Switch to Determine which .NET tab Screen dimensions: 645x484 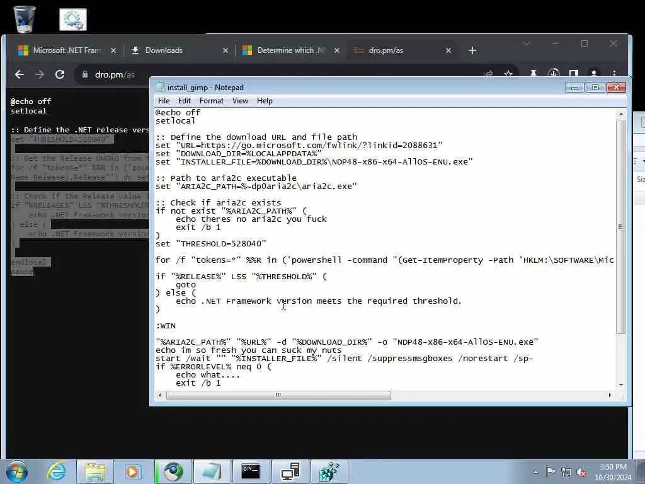[290, 50]
